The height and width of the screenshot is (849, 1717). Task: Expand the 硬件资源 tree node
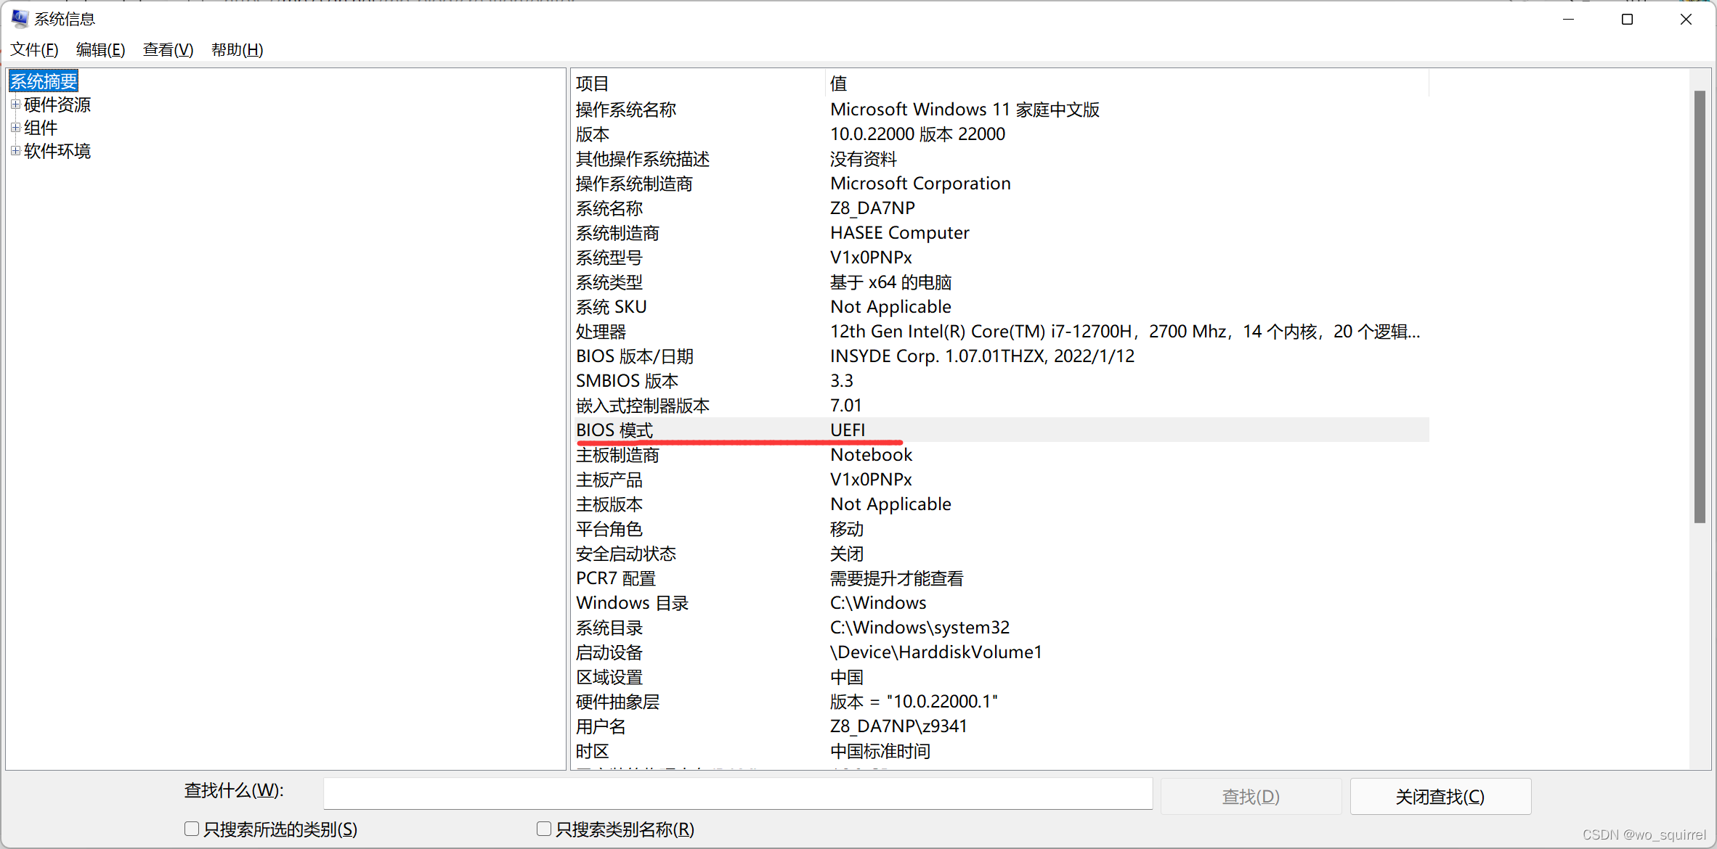(15, 104)
